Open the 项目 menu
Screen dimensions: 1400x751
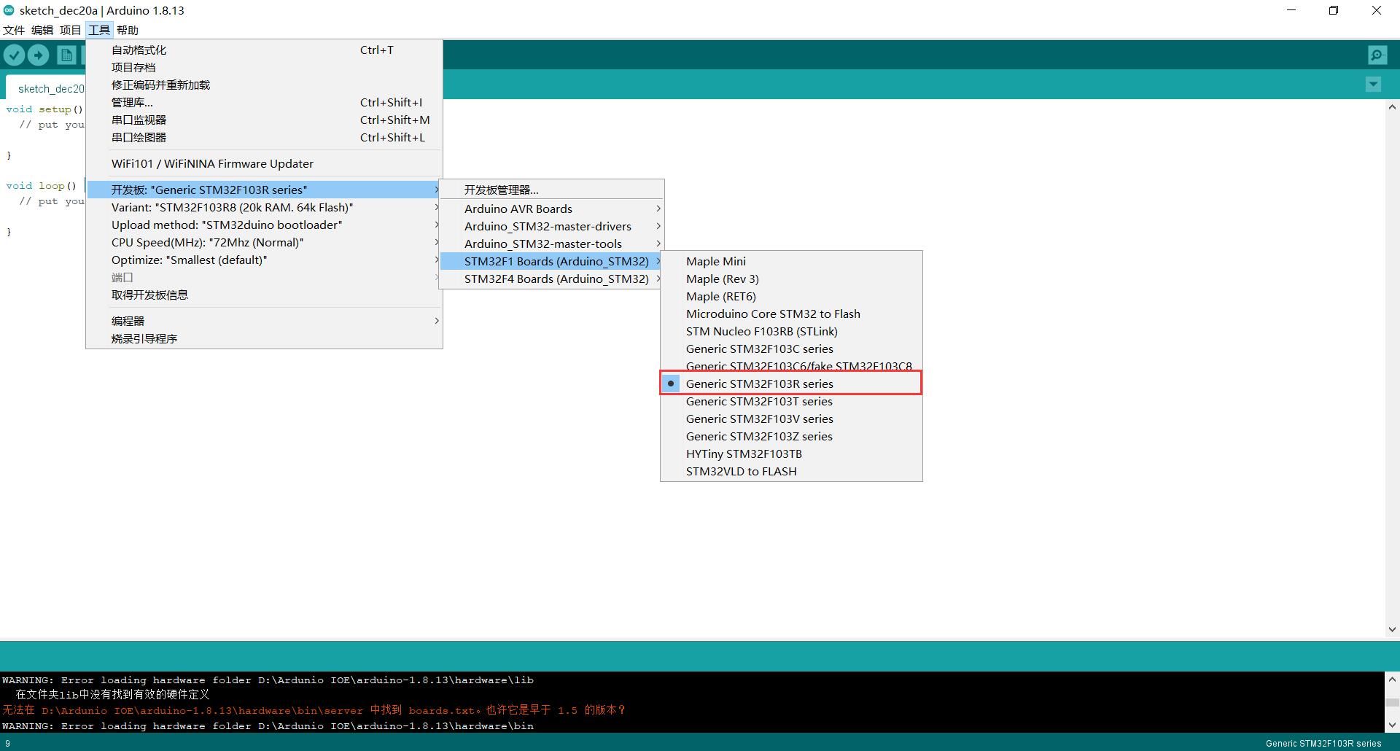pyautogui.click(x=71, y=30)
